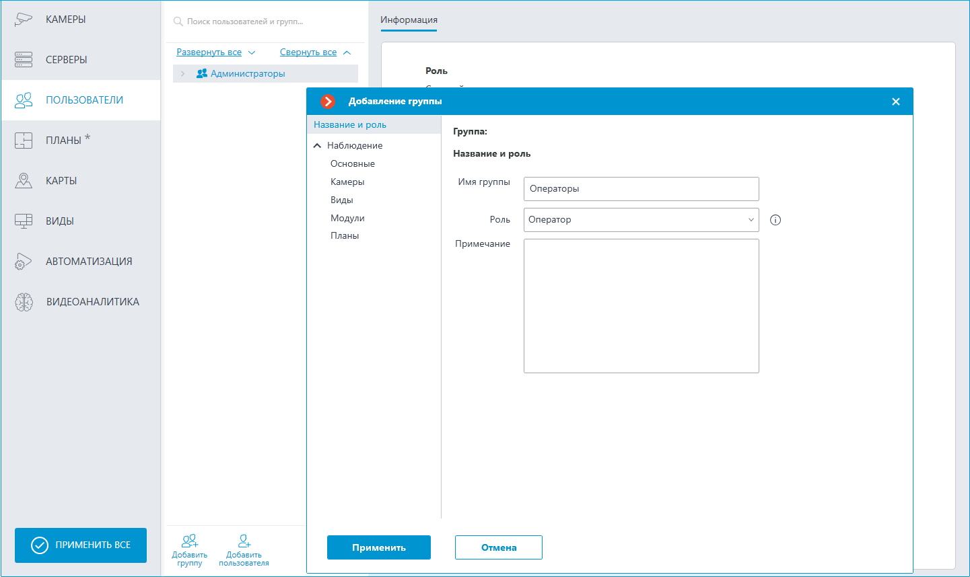Click the server rack icon beside СЕРВЕРЫ

coord(24,60)
